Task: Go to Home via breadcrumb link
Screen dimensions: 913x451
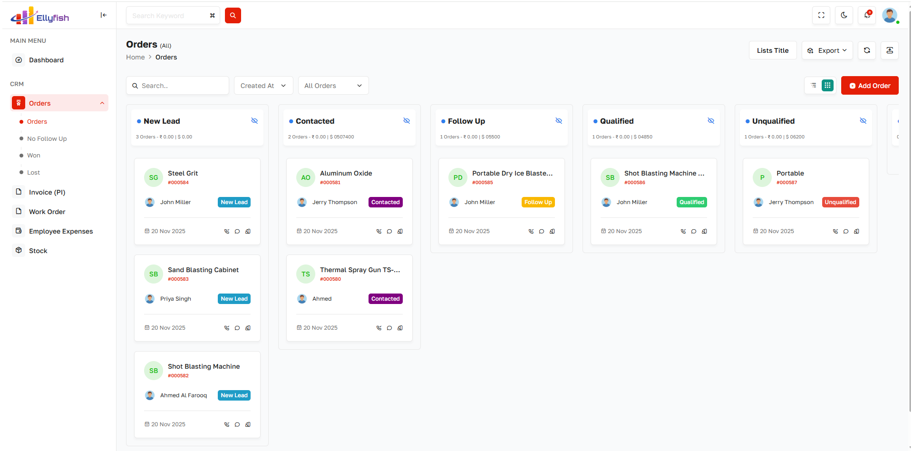Action: coord(135,57)
